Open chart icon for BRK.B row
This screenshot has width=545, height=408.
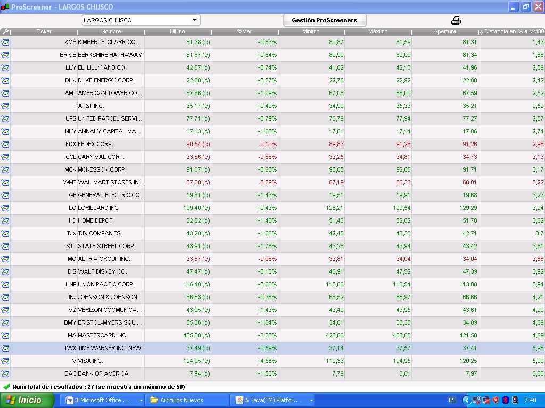pos(5,55)
